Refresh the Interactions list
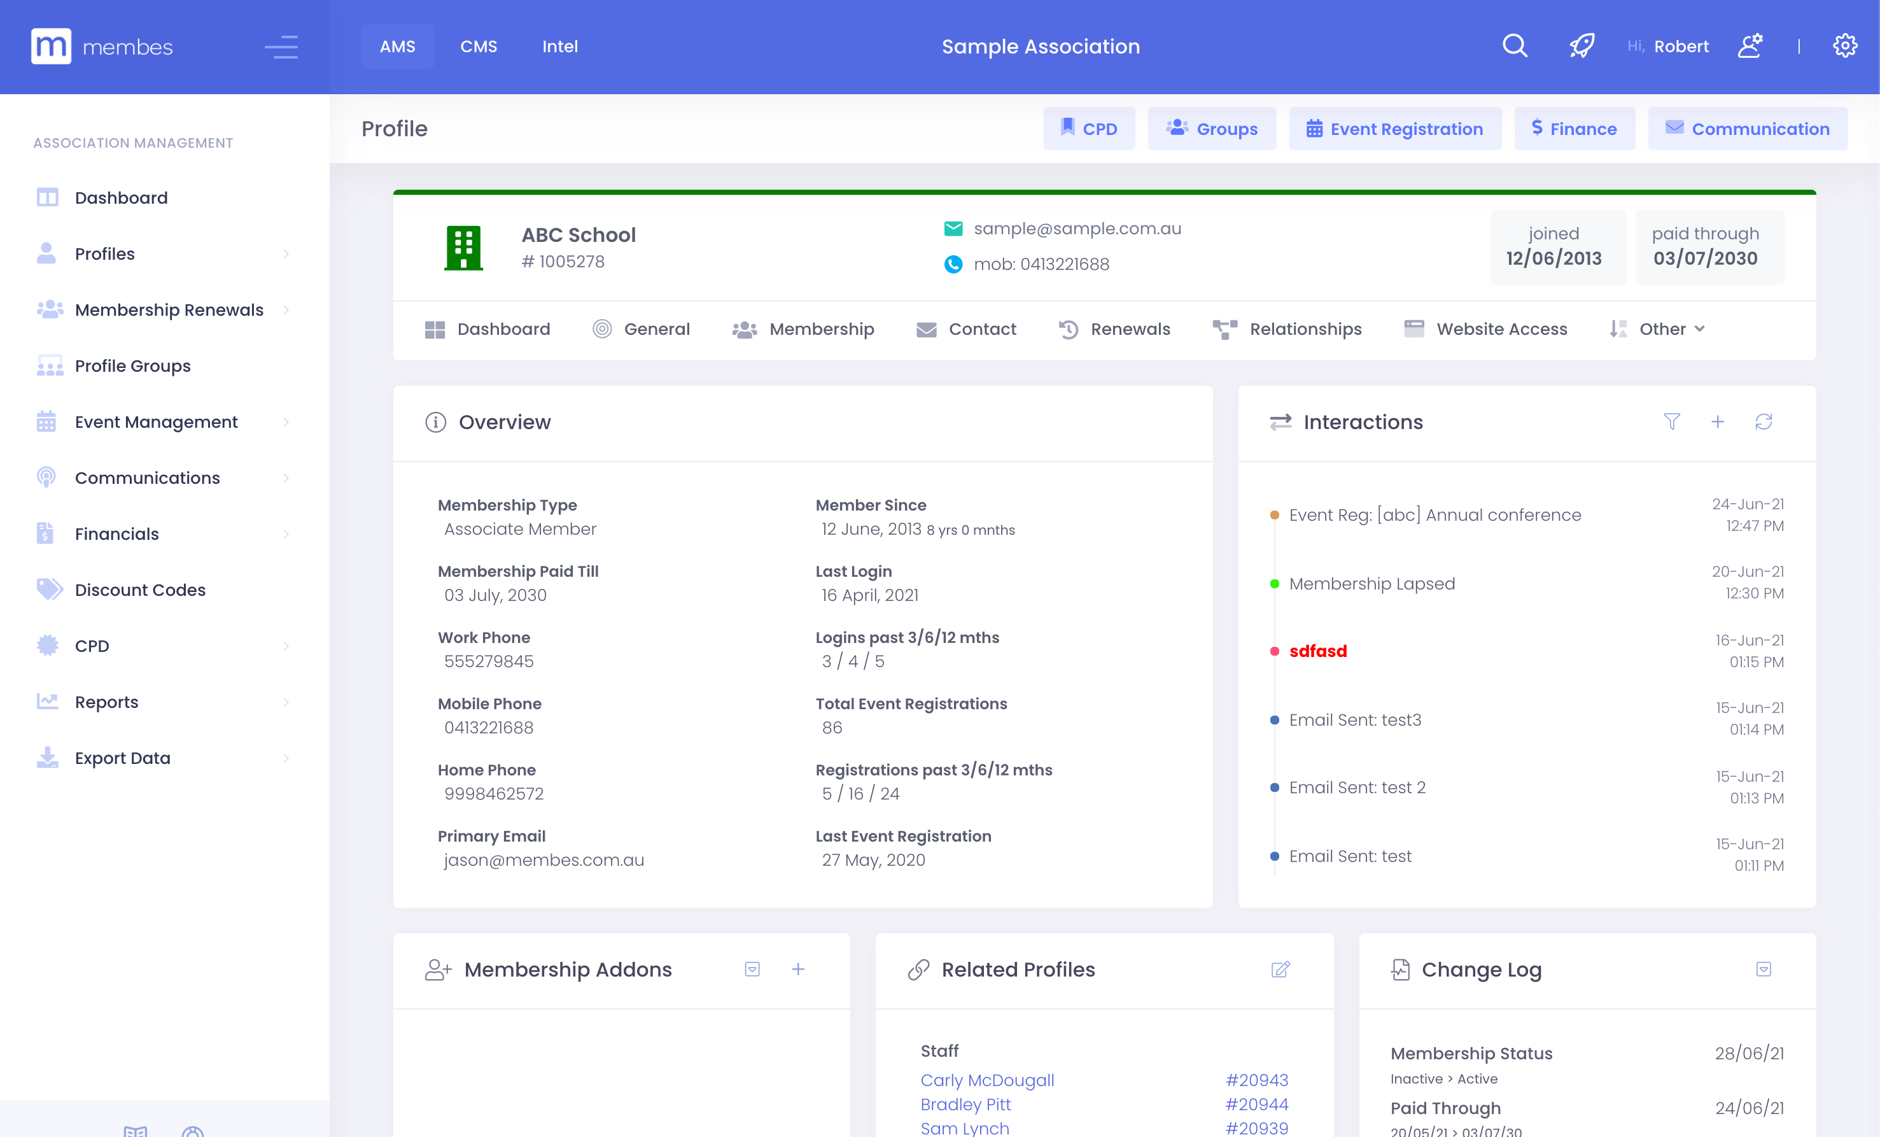The width and height of the screenshot is (1880, 1137). click(1764, 421)
